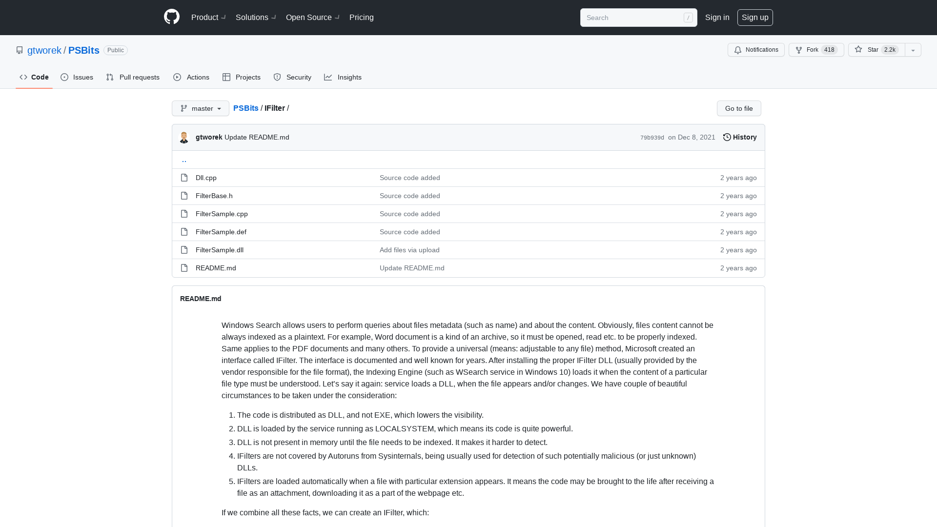Switch to the Issues tab
Viewport: 937px width, 527px height.
coord(77,77)
